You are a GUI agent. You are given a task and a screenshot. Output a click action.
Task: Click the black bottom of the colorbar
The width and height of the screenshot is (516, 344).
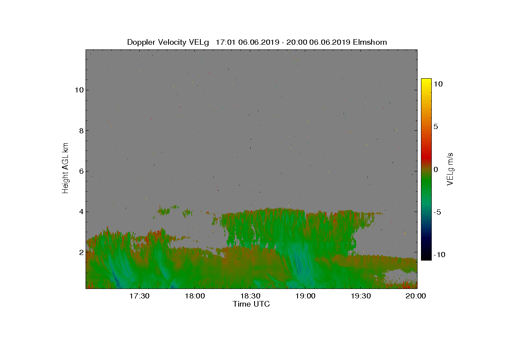pos(426,257)
